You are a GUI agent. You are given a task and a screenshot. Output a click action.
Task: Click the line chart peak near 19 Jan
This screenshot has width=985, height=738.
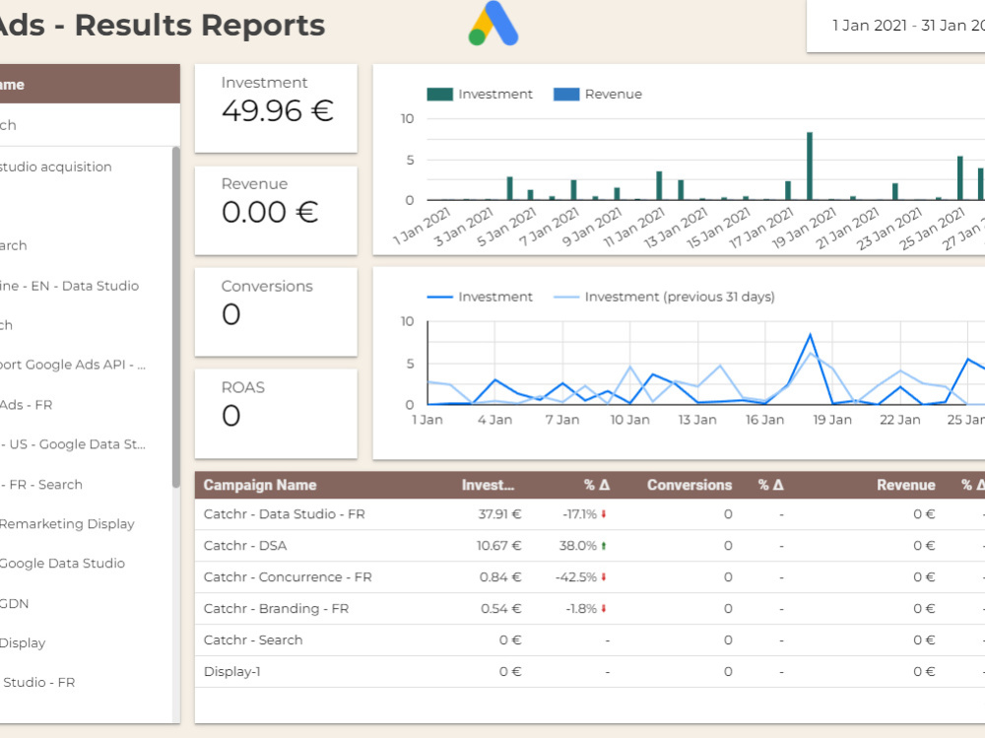pyautogui.click(x=811, y=334)
